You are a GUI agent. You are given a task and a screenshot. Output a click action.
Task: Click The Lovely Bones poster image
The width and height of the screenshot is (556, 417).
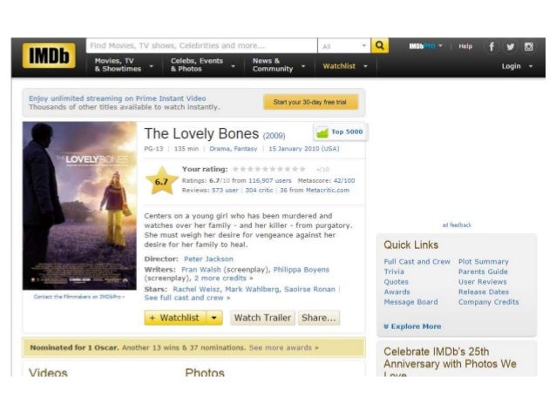click(79, 205)
